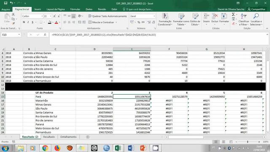This screenshot has width=270, height=152.
Task: Open Formatar como Tabela menu
Action: (x=181, y=19)
